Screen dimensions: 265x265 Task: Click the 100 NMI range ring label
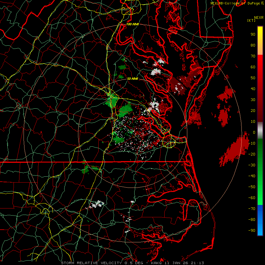pyautogui.click(x=132, y=24)
